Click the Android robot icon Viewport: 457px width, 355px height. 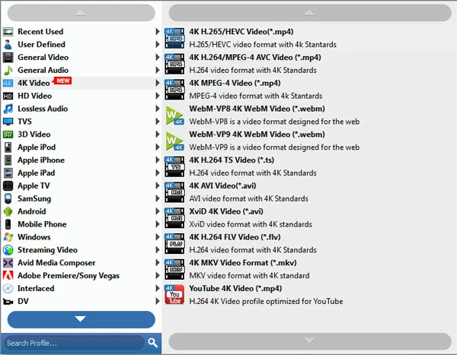(8, 212)
